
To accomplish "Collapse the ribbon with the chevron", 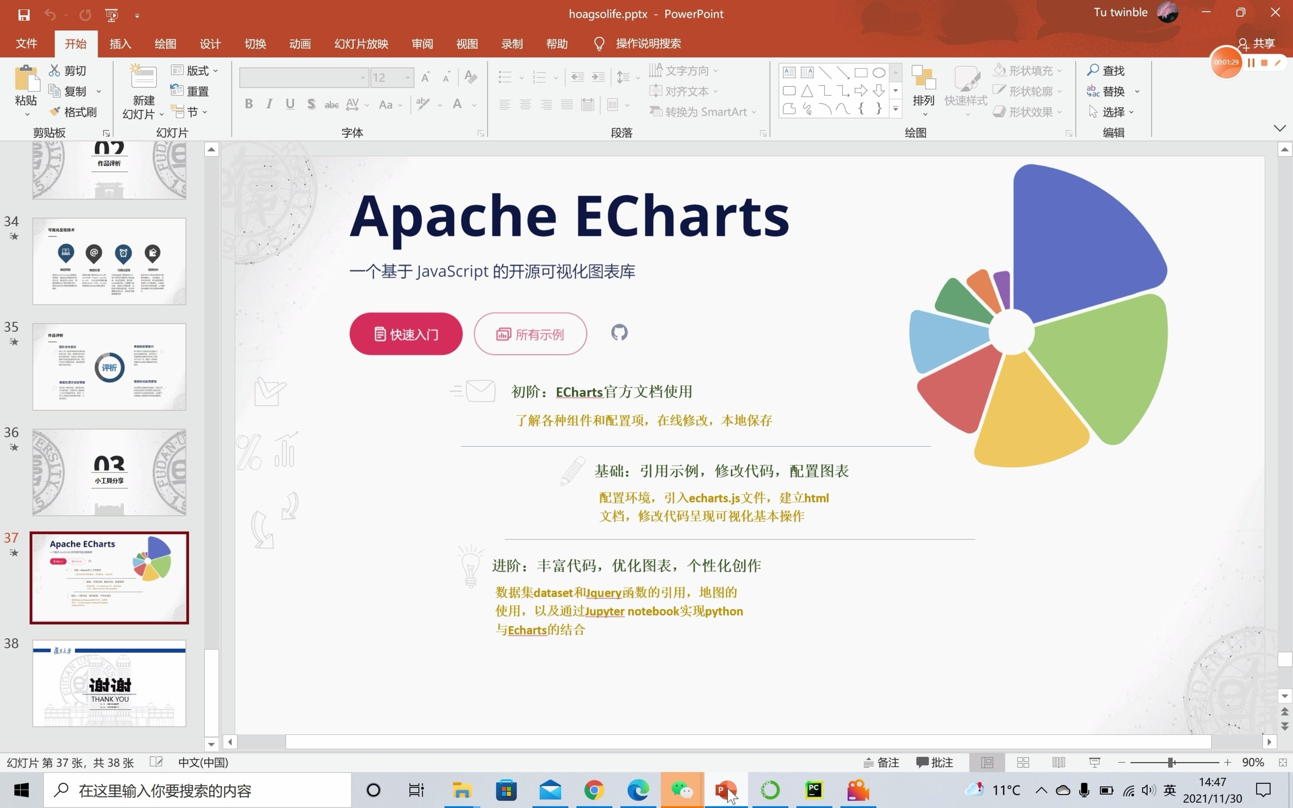I will [1279, 128].
